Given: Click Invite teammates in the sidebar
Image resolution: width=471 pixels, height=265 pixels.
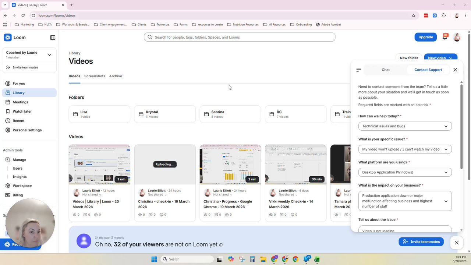Looking at the screenshot, I should [29, 67].
